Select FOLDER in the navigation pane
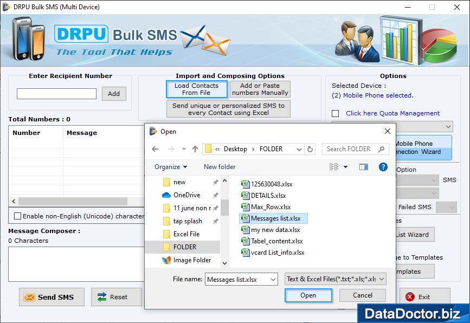 [183, 247]
